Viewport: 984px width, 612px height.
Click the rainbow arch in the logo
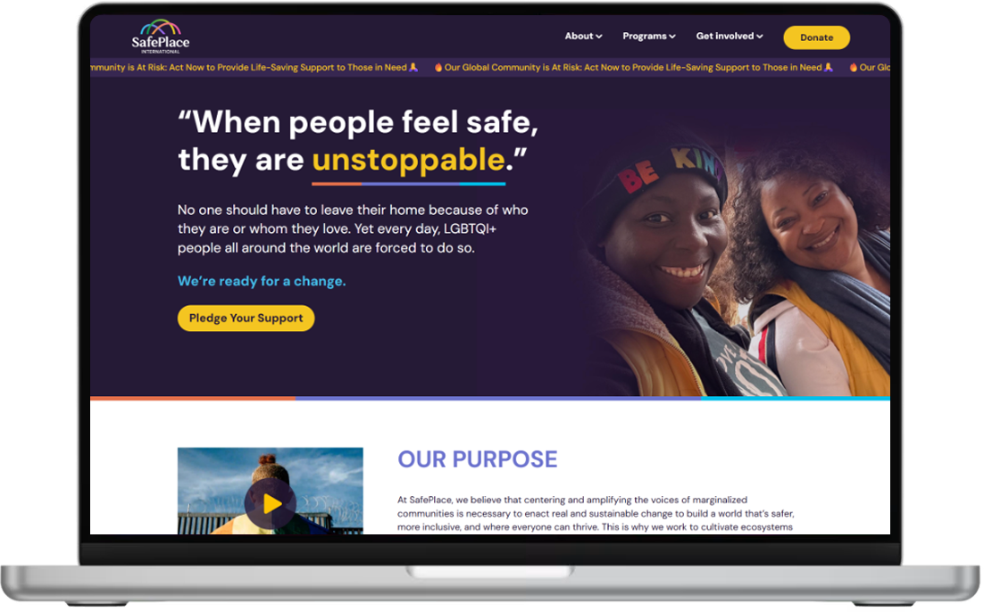[161, 27]
